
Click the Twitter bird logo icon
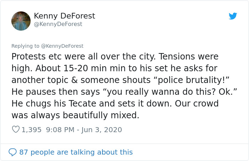pyautogui.click(x=233, y=16)
